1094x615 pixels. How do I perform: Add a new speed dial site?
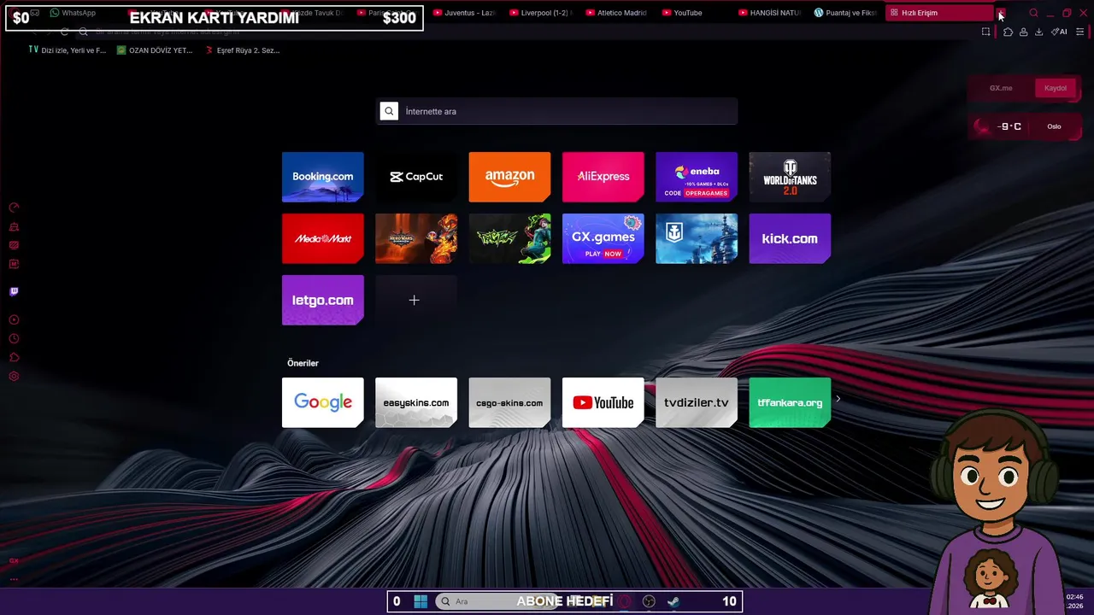[x=416, y=300]
